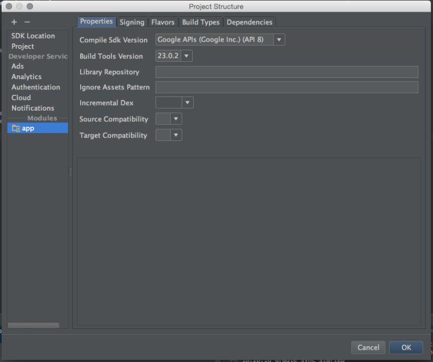Open the Target Compatibility dropdown
Image resolution: width=433 pixels, height=362 pixels.
coord(175,135)
